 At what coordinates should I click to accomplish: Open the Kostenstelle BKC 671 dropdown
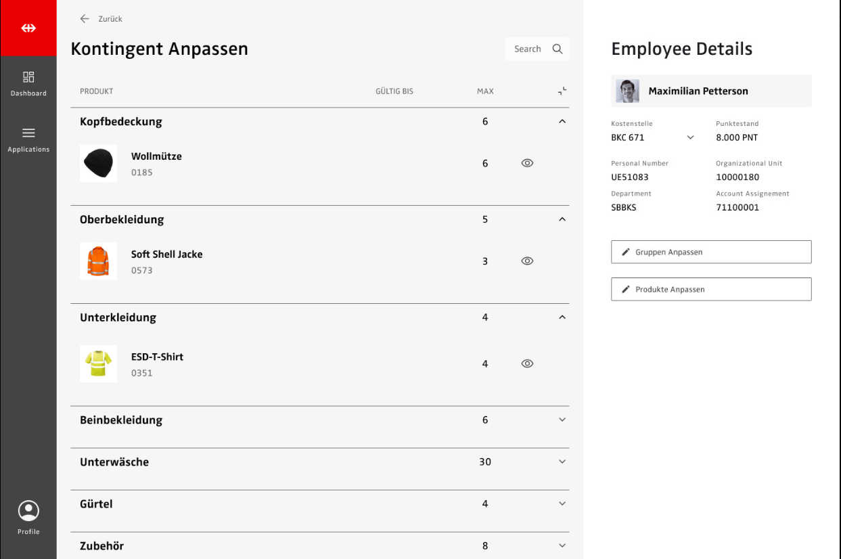690,137
